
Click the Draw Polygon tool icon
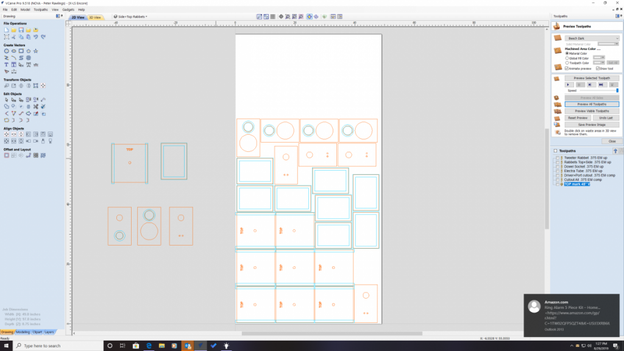click(x=29, y=51)
